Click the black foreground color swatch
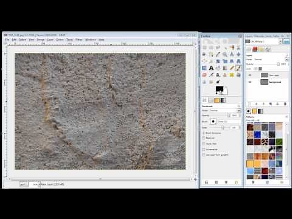Viewport: 292px width, 219px height. pos(219,88)
